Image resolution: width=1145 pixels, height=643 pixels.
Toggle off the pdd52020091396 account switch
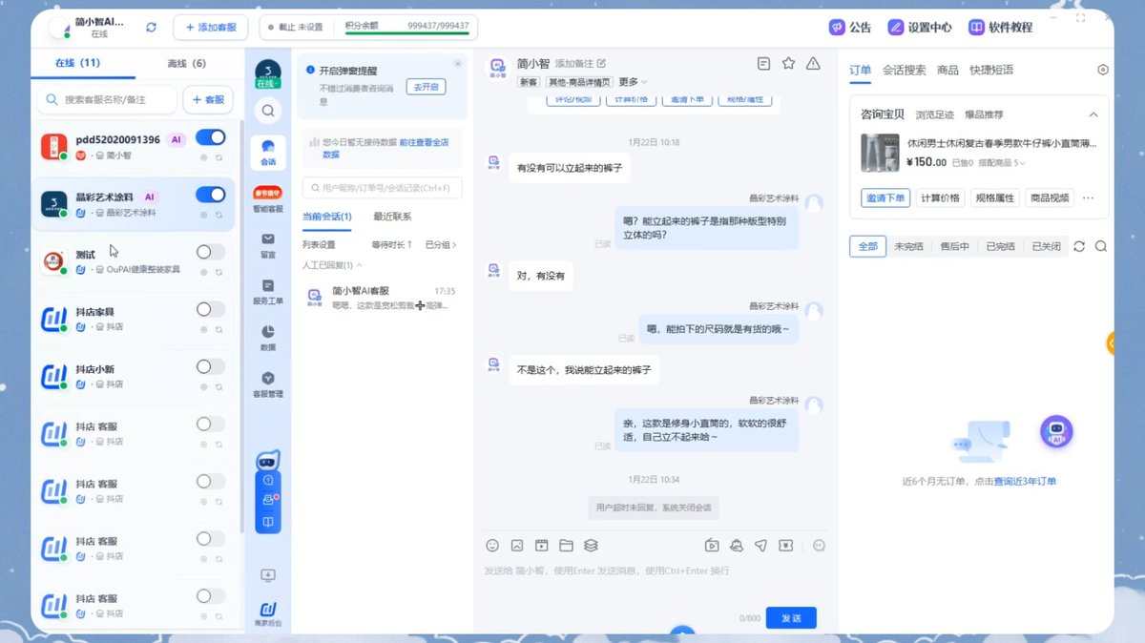pyautogui.click(x=210, y=138)
